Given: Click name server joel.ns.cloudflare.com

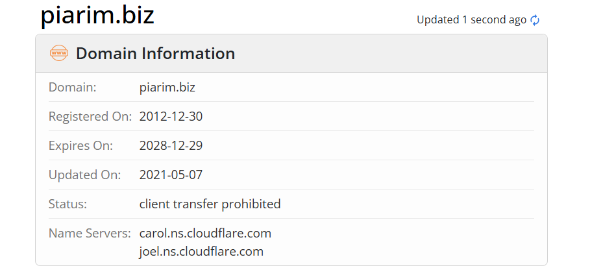Looking at the screenshot, I should [201, 251].
